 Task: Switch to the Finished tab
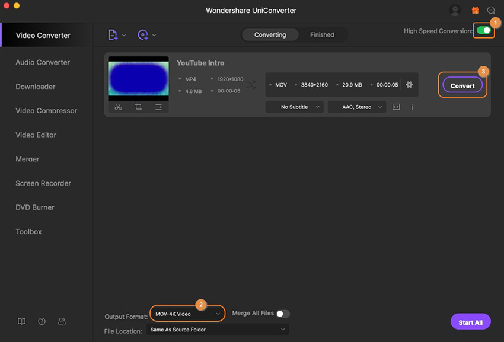pyautogui.click(x=322, y=35)
